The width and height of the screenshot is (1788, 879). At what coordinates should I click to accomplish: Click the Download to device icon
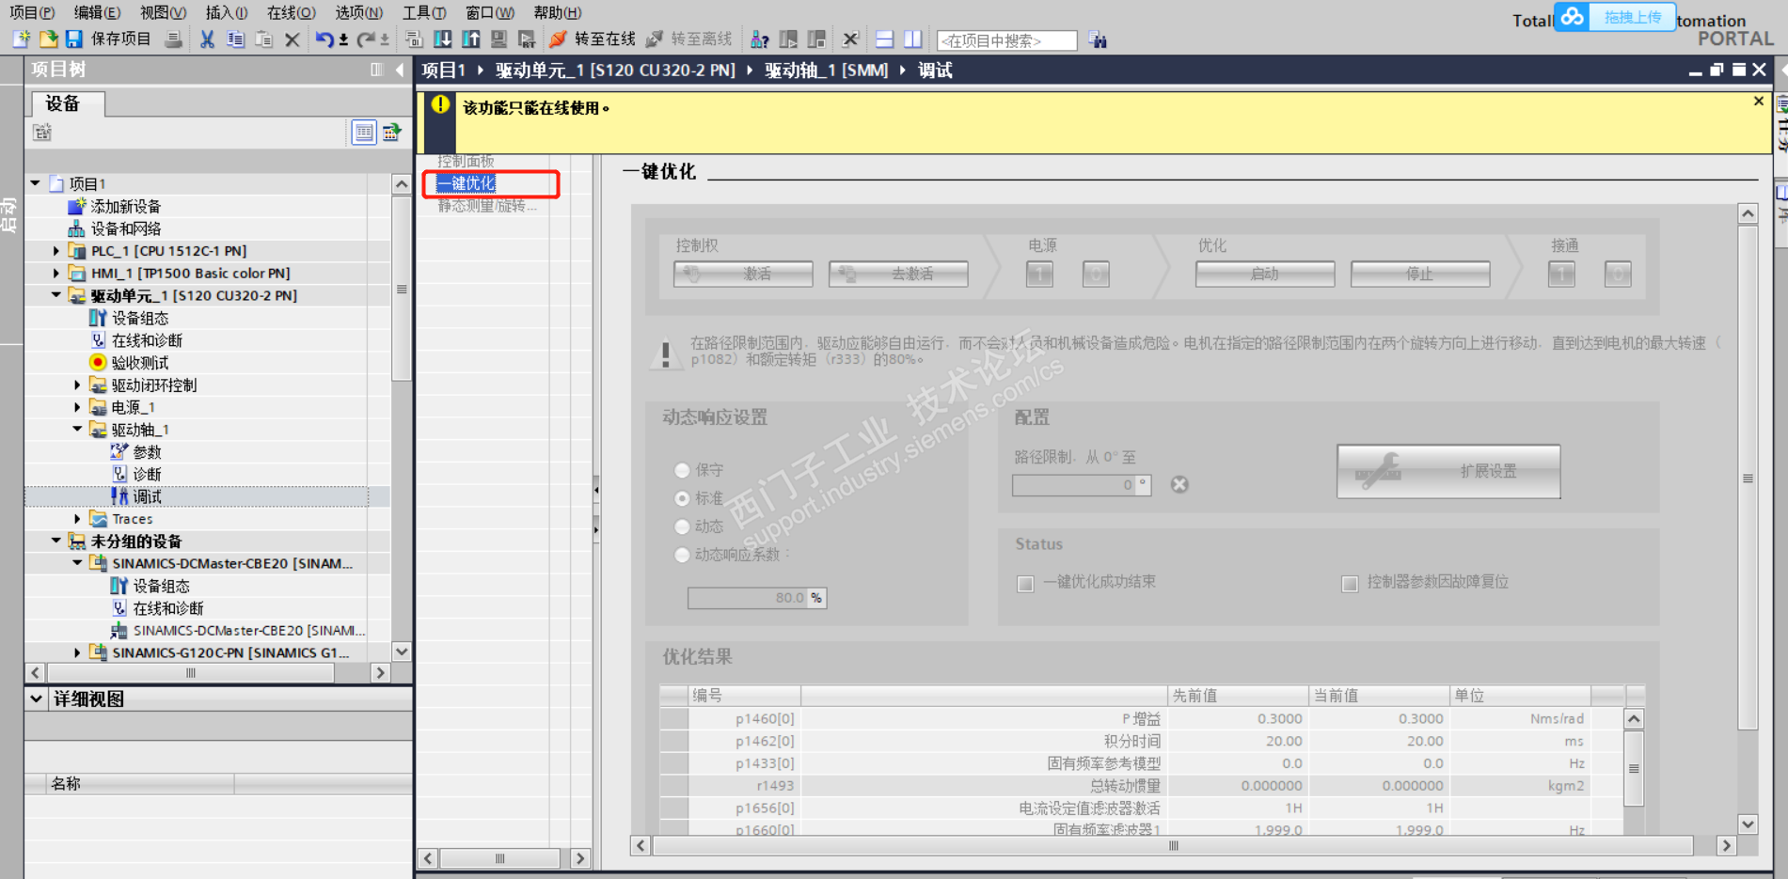tap(442, 39)
